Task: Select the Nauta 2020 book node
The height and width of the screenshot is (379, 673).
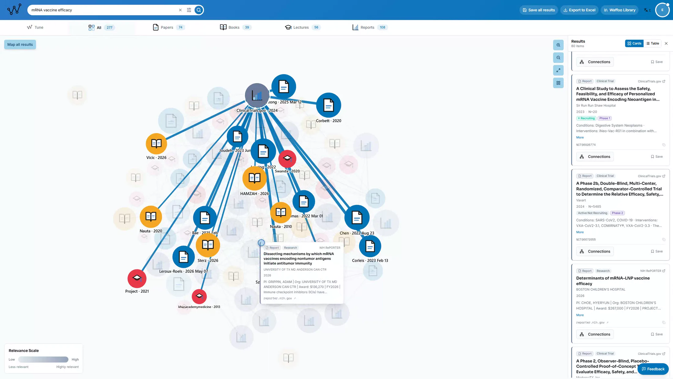Action: [x=151, y=217]
